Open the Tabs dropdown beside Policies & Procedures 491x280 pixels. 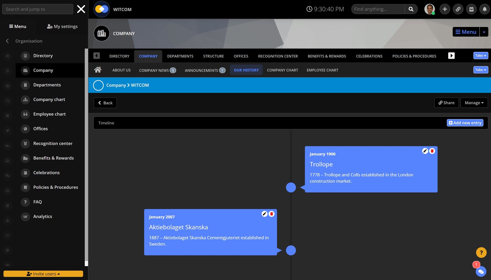click(x=481, y=56)
